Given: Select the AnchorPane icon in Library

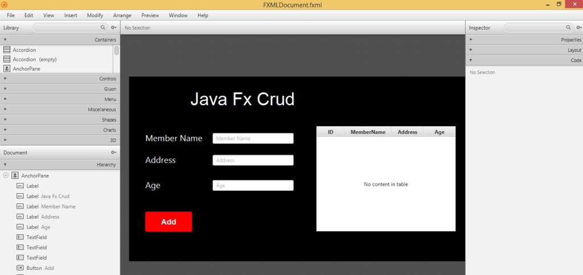Looking at the screenshot, I should (7, 69).
